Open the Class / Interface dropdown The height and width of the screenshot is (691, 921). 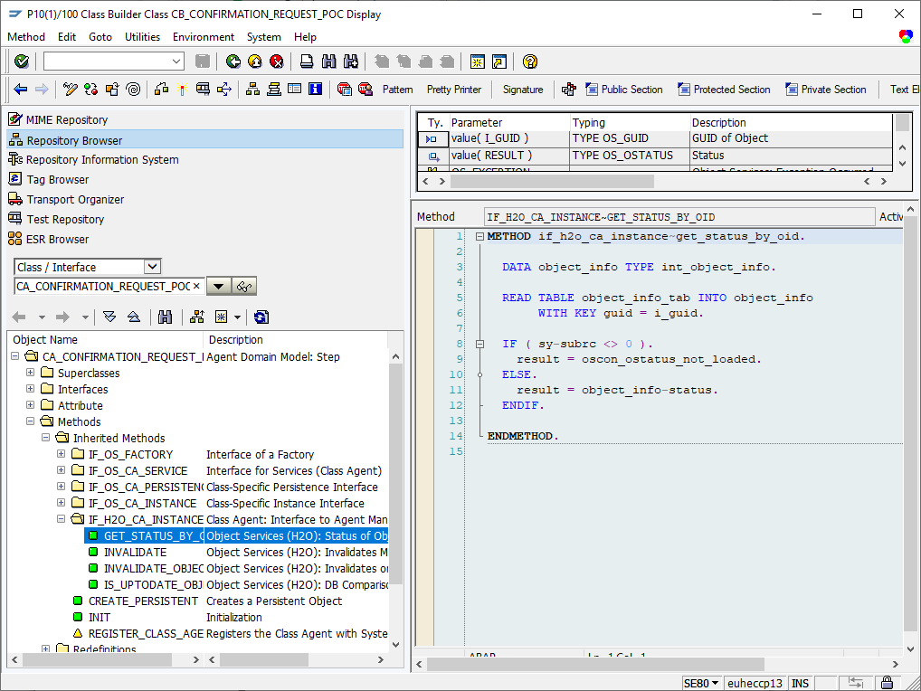coord(152,267)
